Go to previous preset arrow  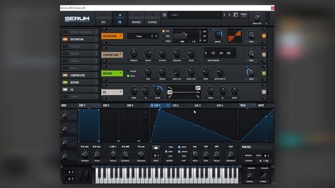click(225, 15)
